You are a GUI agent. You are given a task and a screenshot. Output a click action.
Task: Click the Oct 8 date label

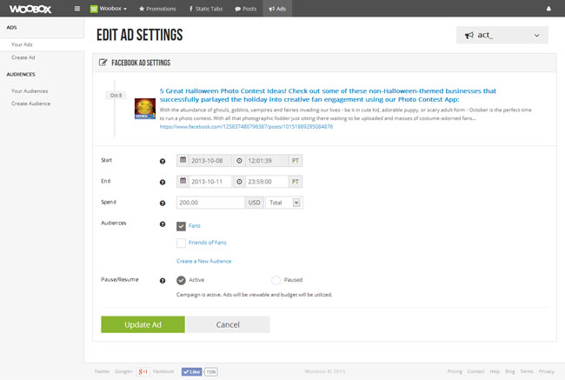(116, 95)
